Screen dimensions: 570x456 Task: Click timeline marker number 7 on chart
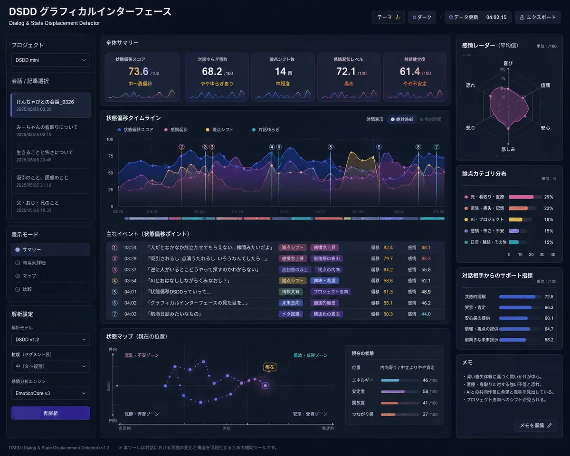click(x=437, y=147)
